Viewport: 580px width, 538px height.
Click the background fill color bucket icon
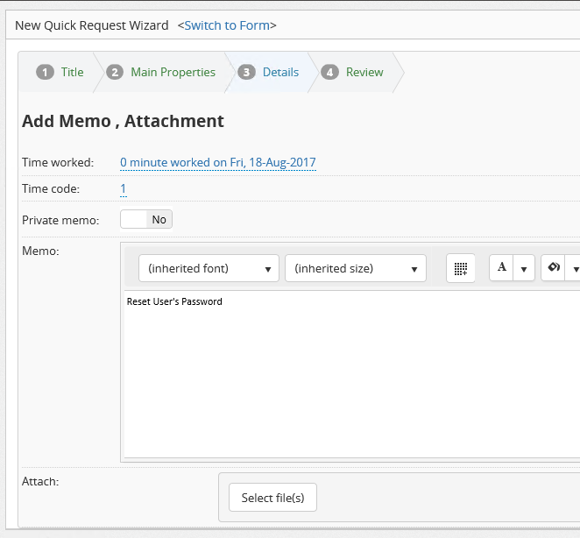point(554,268)
